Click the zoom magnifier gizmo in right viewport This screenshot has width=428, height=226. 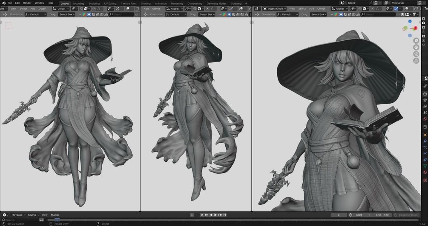point(416,41)
